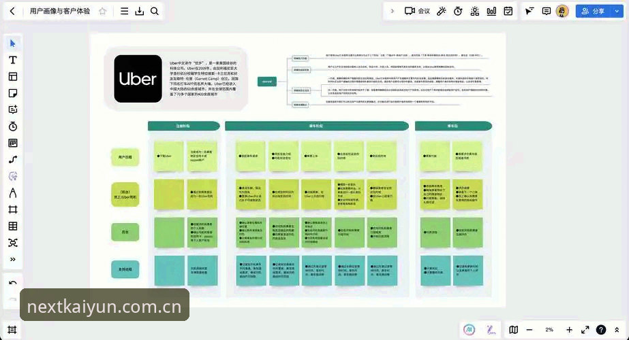Screen dimensions: 629x340
Task: Start a 会议 video meeting
Action: point(417,11)
